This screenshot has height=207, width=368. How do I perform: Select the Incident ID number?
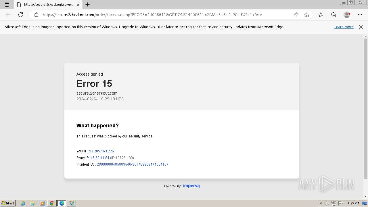132,164
